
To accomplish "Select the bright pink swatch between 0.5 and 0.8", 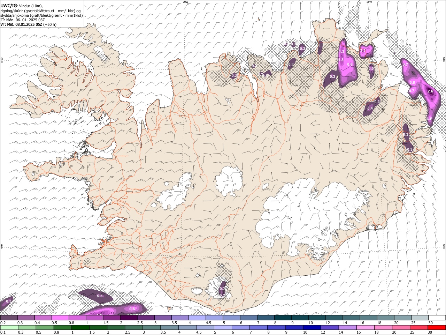I will pos(60,318).
